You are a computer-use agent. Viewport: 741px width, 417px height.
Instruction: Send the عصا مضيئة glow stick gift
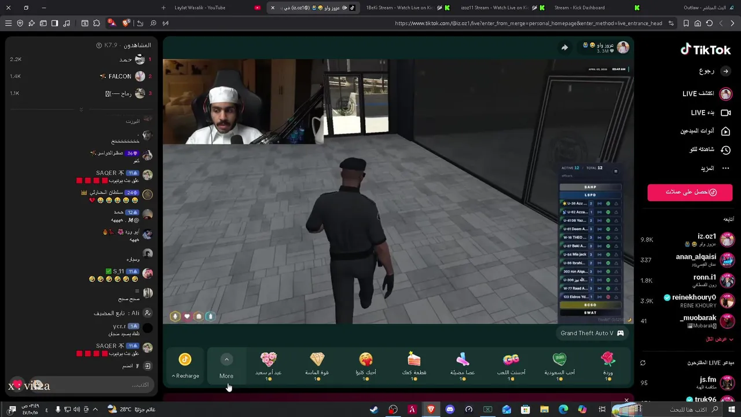[x=463, y=365]
